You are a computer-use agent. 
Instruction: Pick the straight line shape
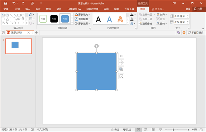(x=11, y=15)
